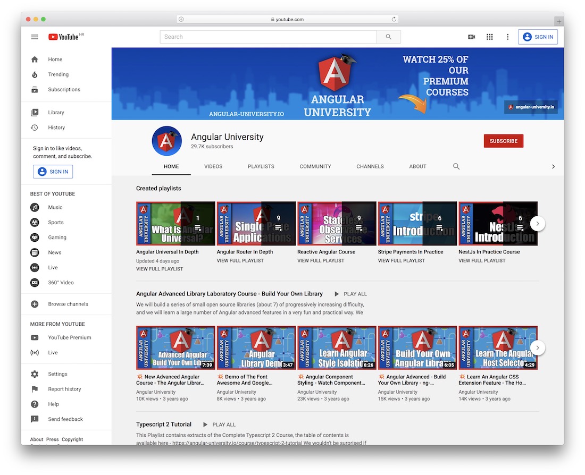Viewport: 585px width, 475px height.
Task: Open NestJs Introduction playlist thumbnail
Action: 498,223
